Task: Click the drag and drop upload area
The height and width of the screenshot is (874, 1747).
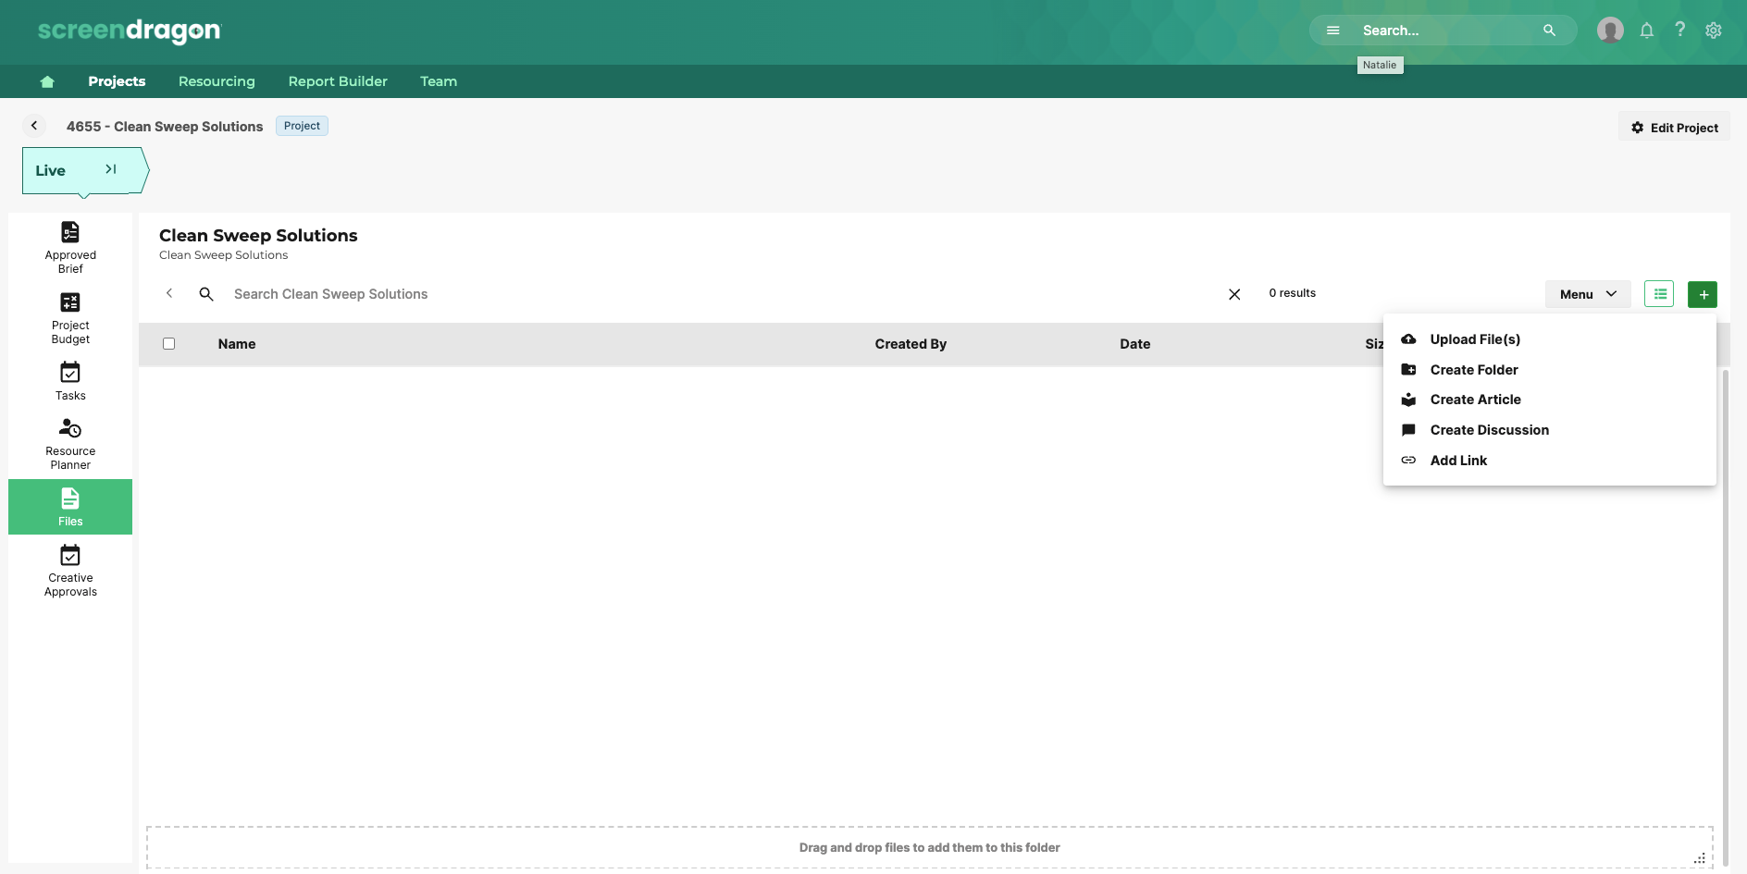Action: (930, 847)
